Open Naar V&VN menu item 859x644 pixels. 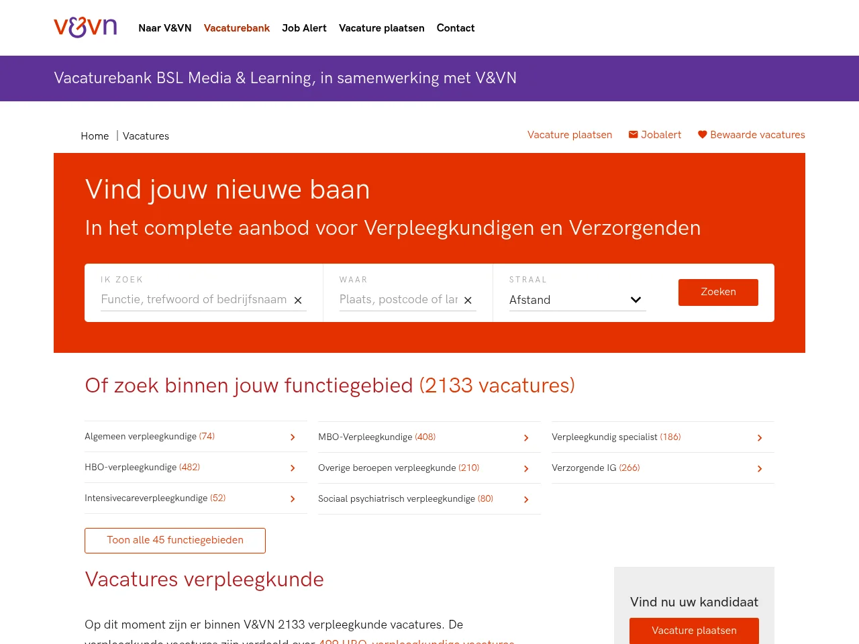pyautogui.click(x=165, y=28)
